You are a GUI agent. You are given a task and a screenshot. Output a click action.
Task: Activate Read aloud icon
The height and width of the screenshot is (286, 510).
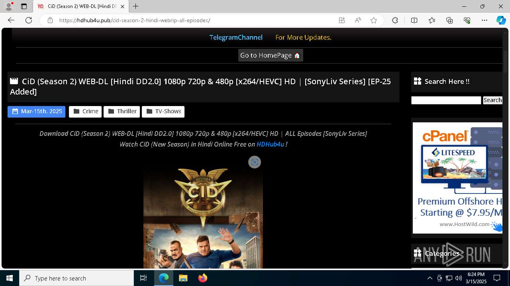358,20
